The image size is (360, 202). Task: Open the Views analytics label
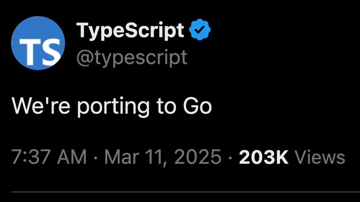[319, 157]
